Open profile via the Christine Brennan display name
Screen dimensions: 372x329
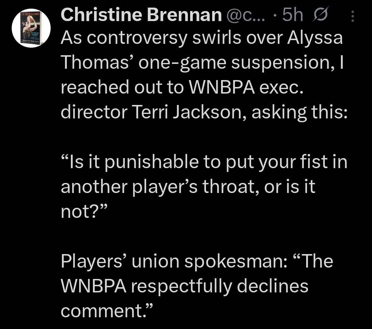click(141, 15)
